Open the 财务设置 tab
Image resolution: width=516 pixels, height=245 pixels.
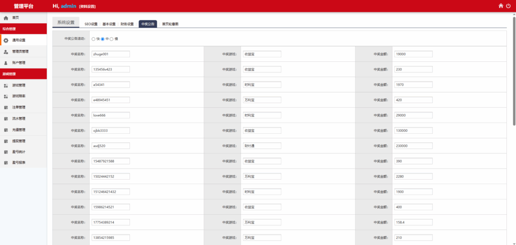pos(126,24)
